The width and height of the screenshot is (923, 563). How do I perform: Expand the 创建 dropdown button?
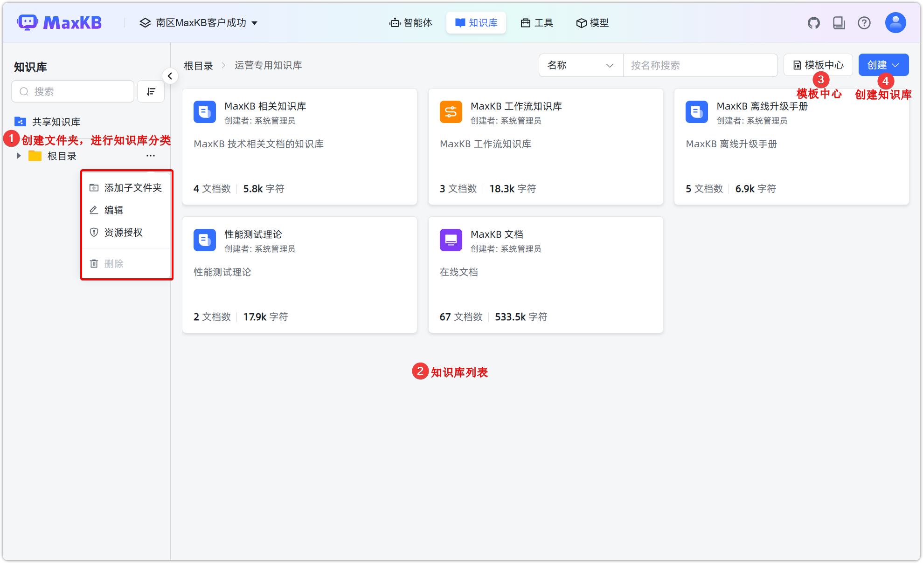tap(883, 65)
